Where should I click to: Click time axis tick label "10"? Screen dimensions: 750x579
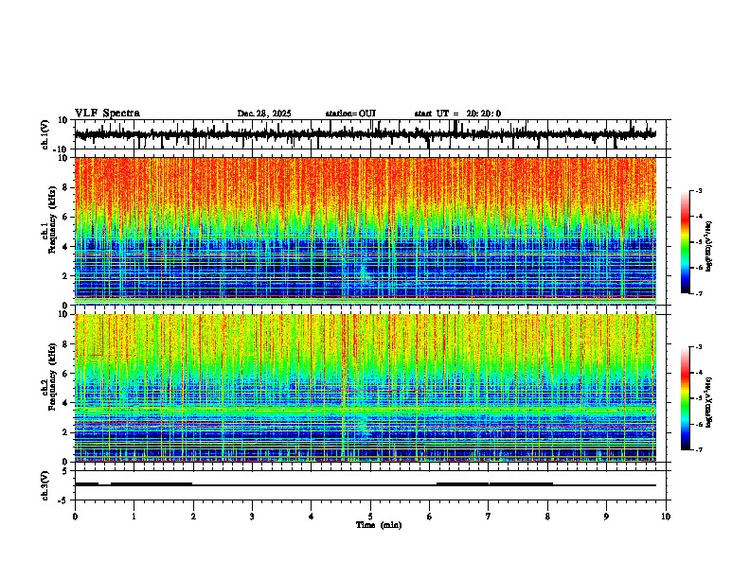(x=666, y=517)
